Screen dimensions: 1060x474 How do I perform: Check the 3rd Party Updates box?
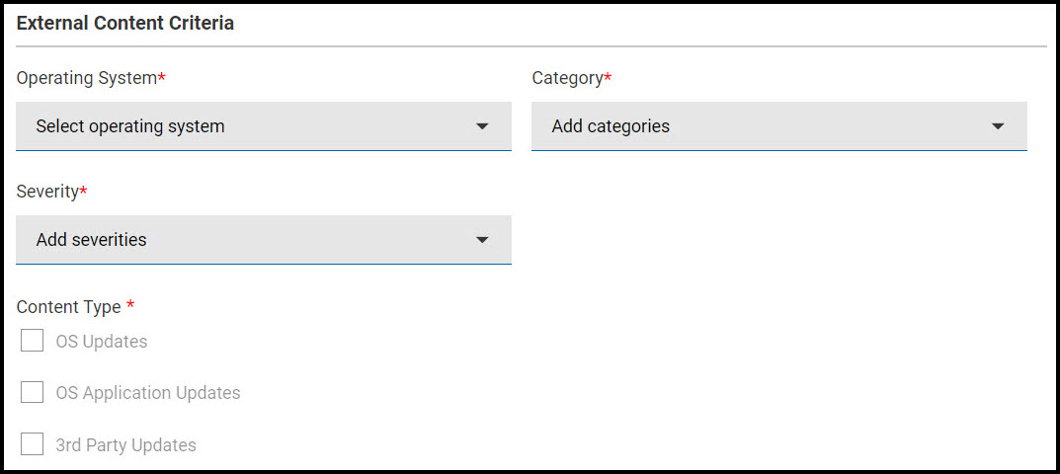pos(33,444)
